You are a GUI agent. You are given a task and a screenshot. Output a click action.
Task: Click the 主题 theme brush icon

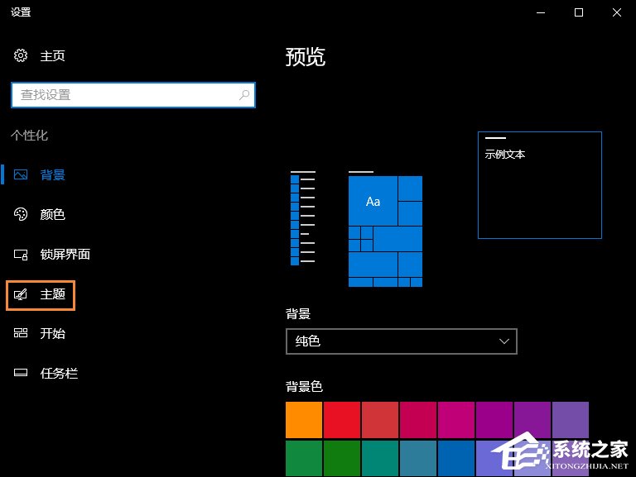pos(21,294)
